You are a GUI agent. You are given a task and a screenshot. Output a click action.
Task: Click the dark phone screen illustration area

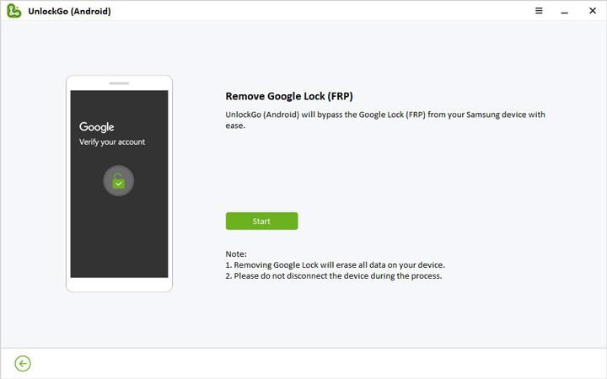click(119, 236)
